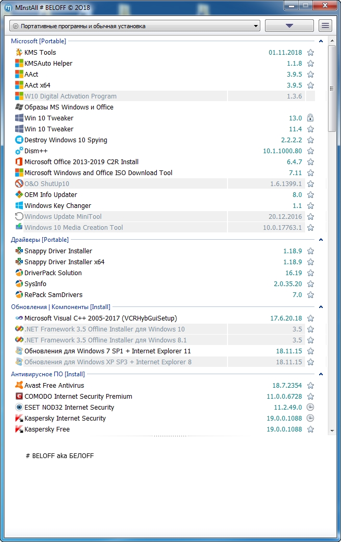The height and width of the screenshot is (542, 341).
Task: Click the ESET NOD32 Internet Security icon
Action: (x=19, y=408)
